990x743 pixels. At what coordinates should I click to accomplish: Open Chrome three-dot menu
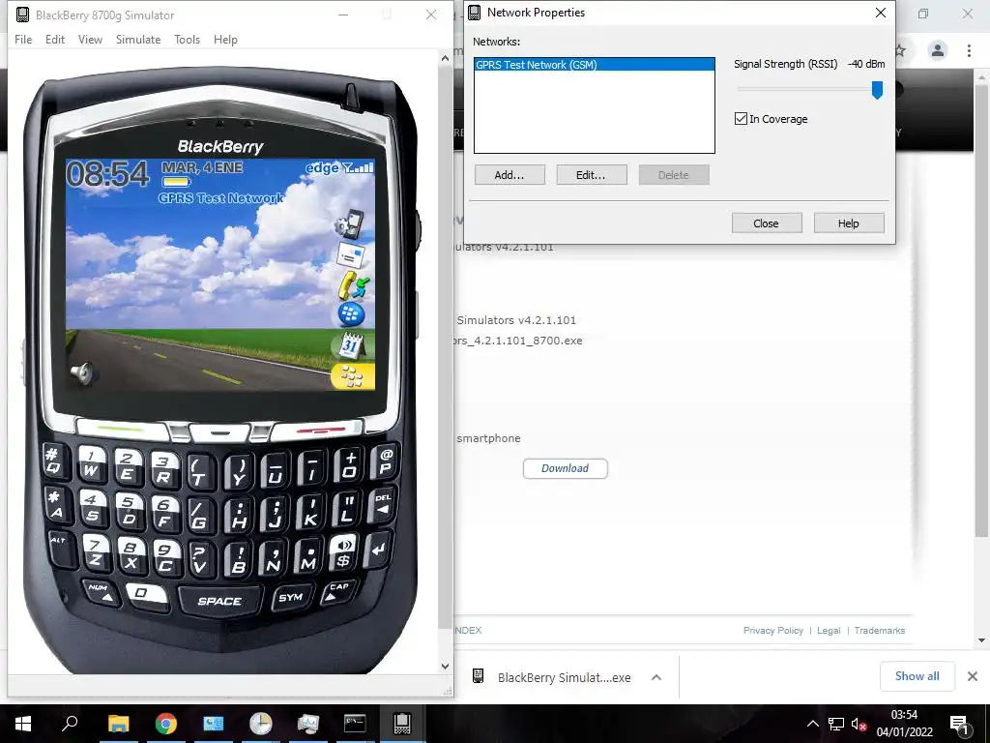[x=969, y=50]
